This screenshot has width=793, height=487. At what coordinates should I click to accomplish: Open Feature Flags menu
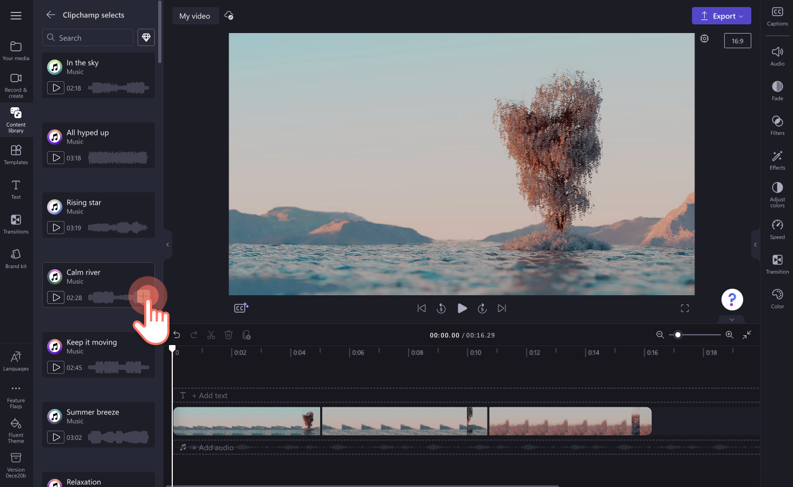[x=16, y=397]
